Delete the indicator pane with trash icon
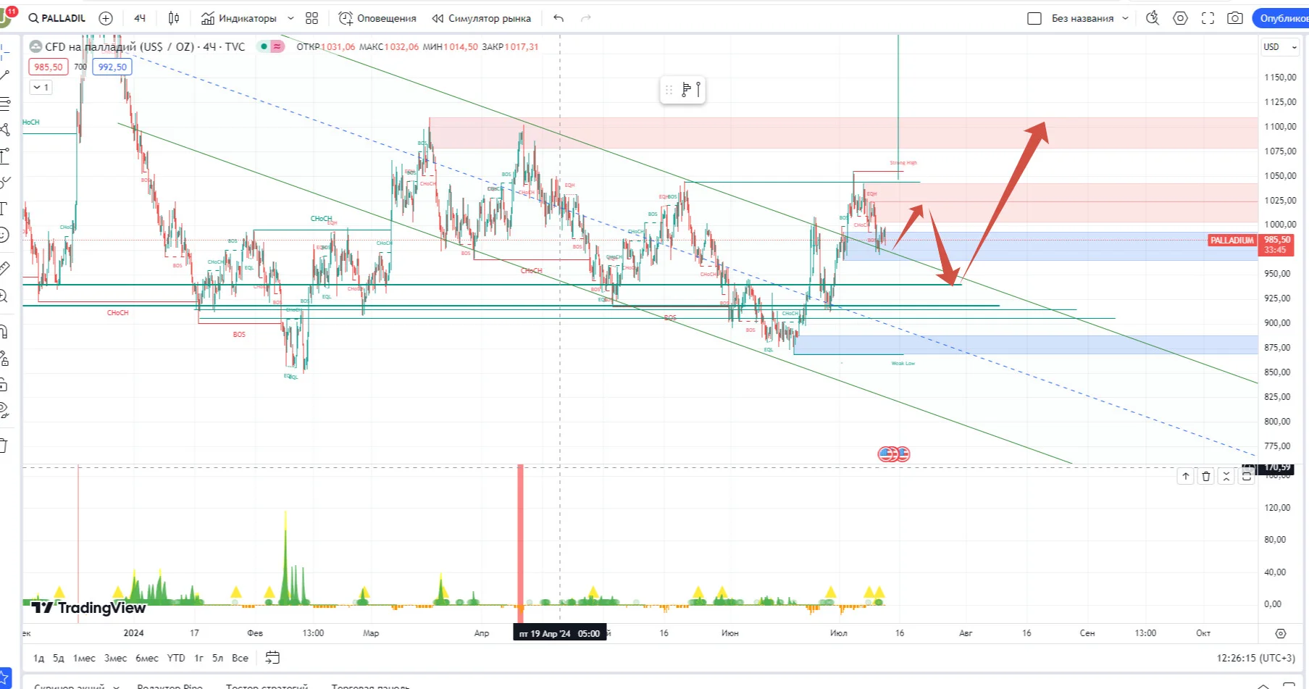The height and width of the screenshot is (689, 1309). click(x=1206, y=476)
